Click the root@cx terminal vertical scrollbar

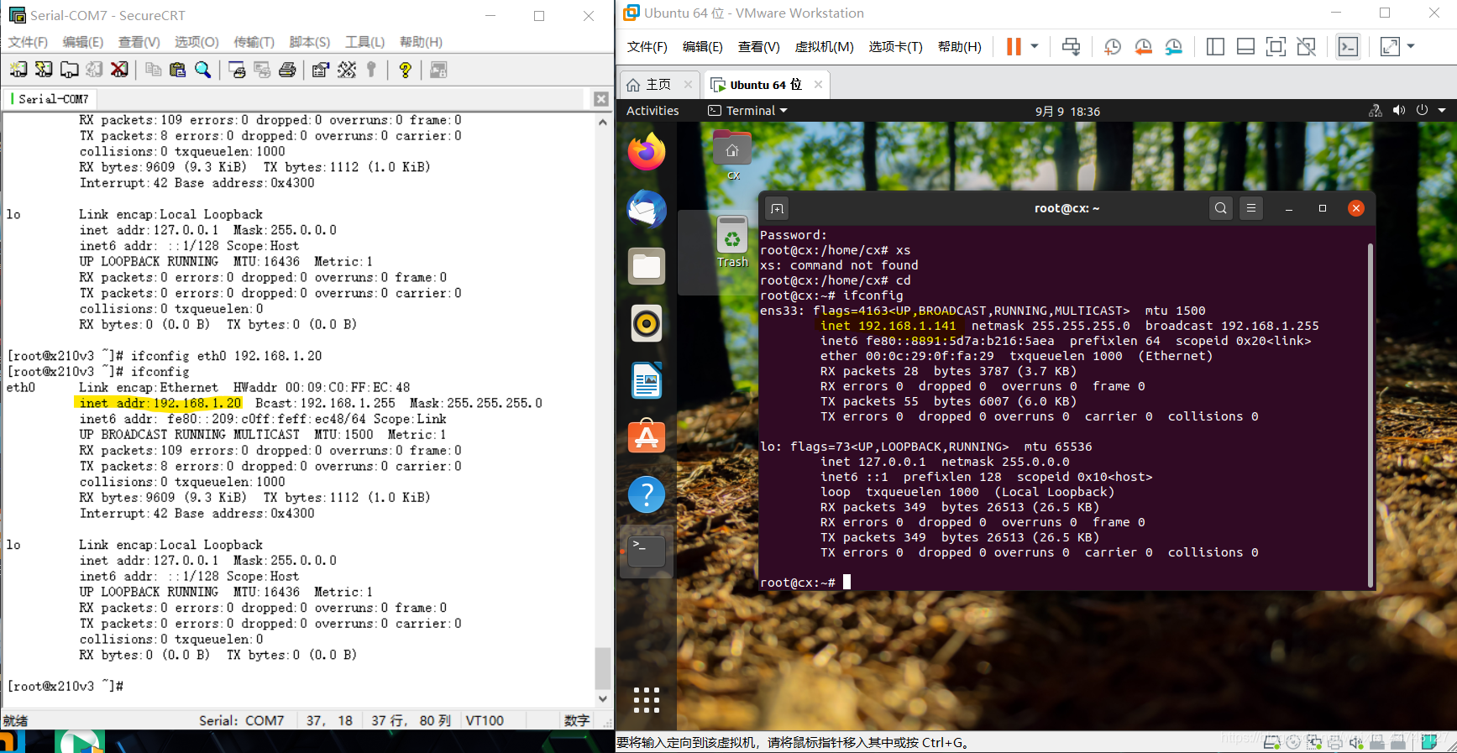tap(1371, 416)
